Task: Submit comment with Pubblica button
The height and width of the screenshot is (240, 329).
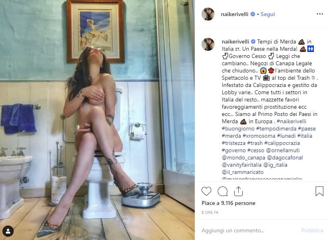Action: tap(312, 230)
